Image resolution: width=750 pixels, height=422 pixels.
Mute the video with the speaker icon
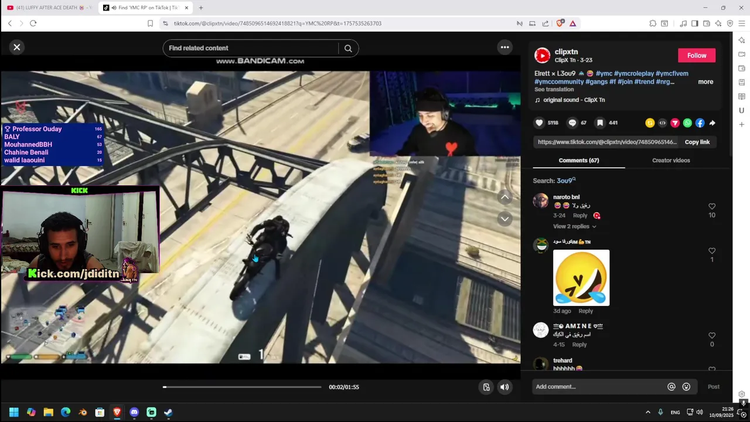pos(504,387)
